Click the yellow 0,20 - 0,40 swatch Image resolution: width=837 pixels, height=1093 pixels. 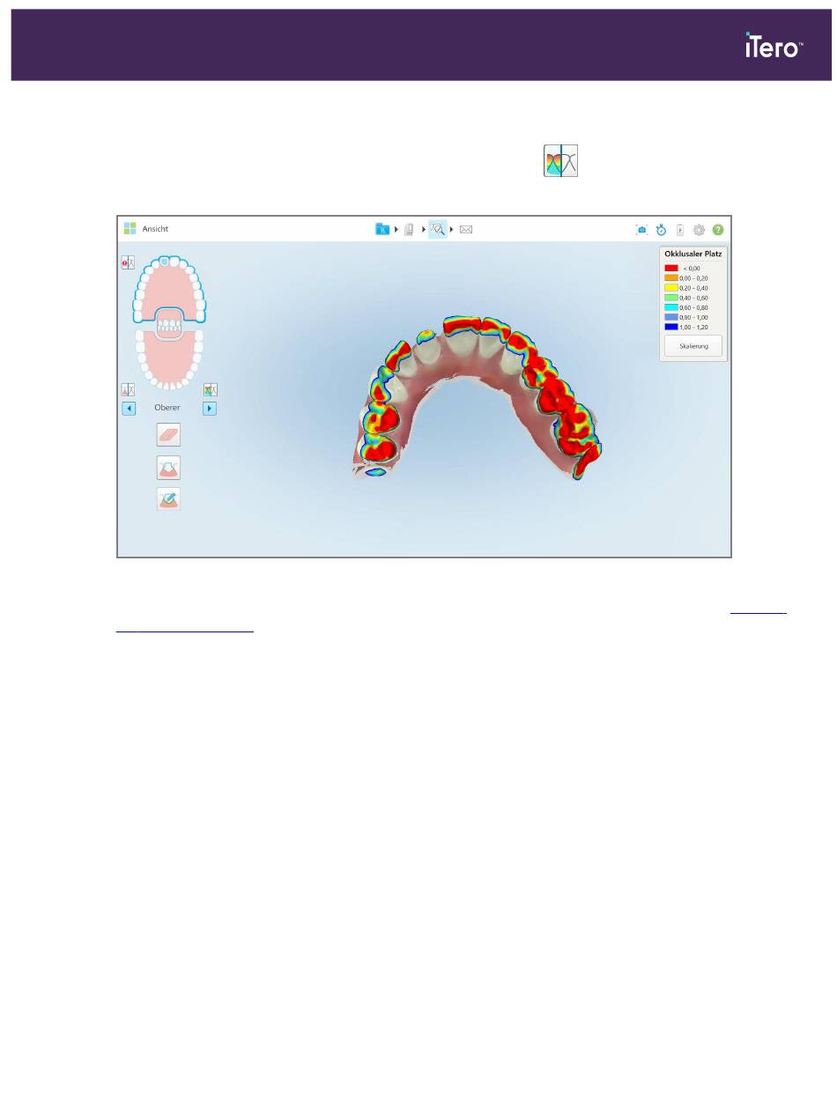click(671, 288)
